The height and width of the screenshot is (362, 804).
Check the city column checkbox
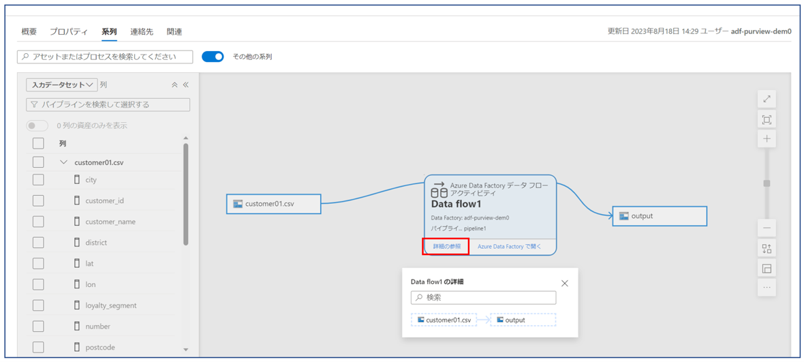pos(38,180)
